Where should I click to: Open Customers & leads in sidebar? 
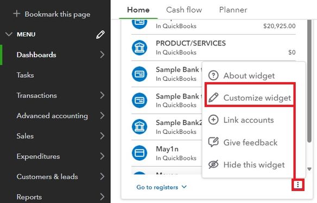coord(47,177)
